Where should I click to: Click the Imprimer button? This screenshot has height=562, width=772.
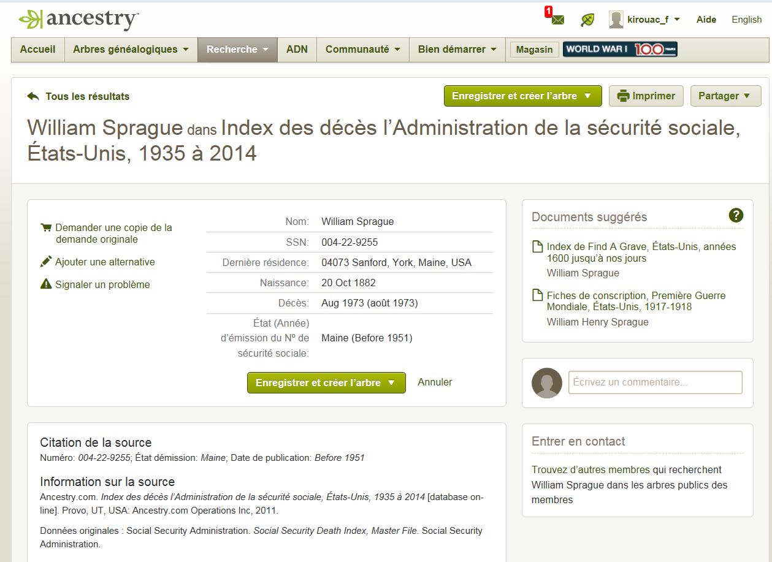(646, 96)
